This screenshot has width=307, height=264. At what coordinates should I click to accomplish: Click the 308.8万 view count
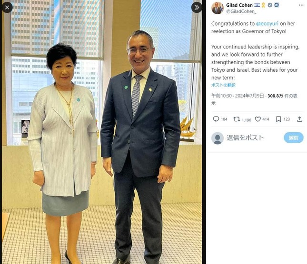(275, 96)
